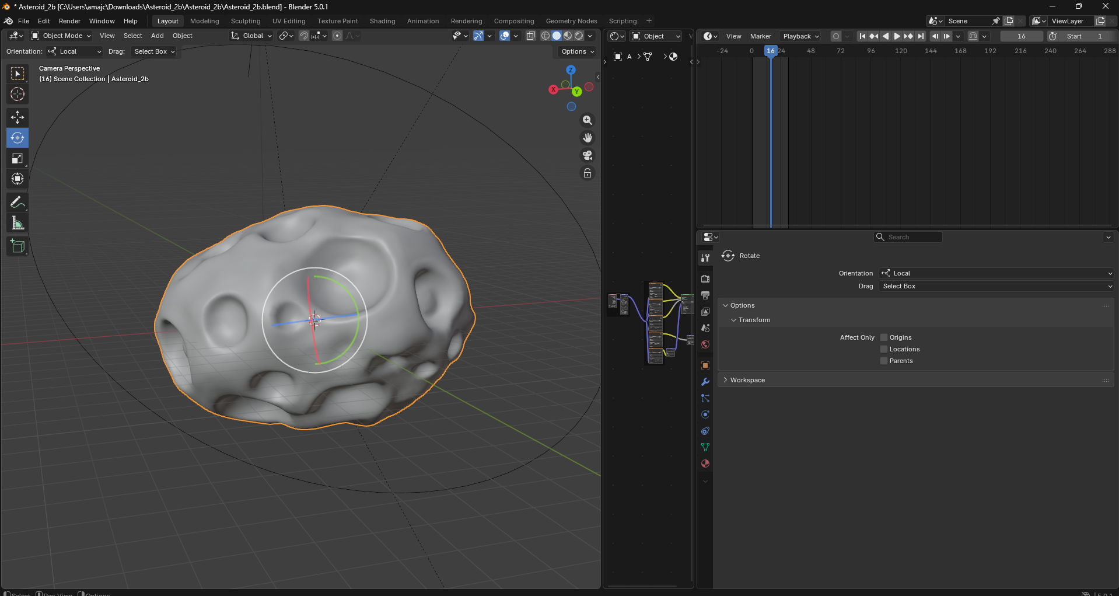Expand the Workspace panel

(747, 380)
